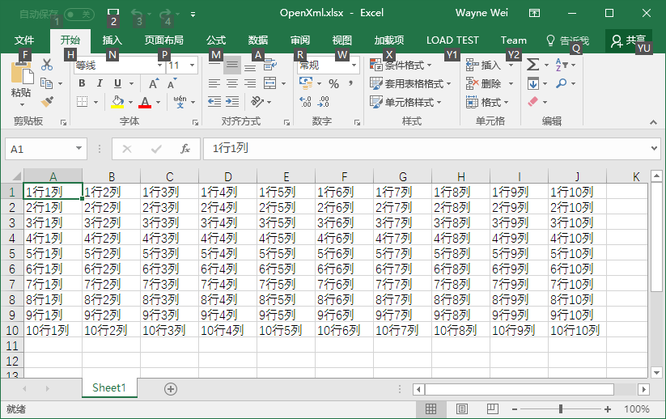Click the Clear eraser icon
The height and width of the screenshot is (419, 666).
[x=533, y=102]
